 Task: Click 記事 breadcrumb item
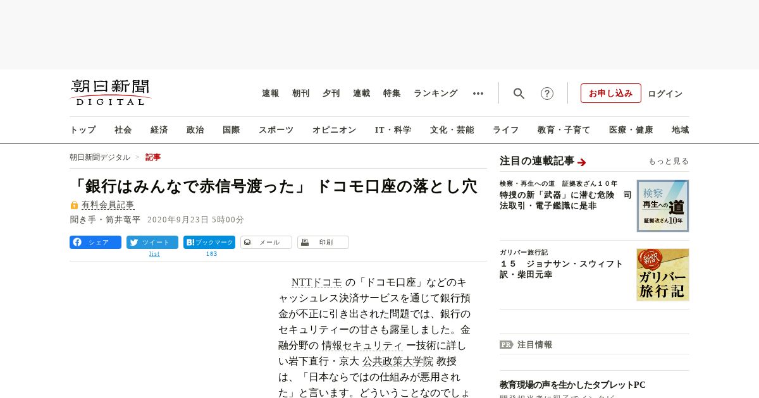click(x=153, y=157)
